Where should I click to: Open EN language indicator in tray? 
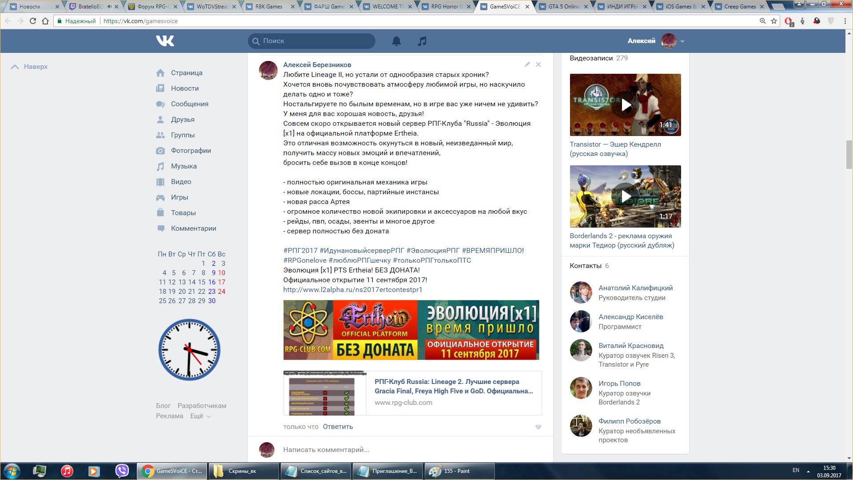click(796, 470)
